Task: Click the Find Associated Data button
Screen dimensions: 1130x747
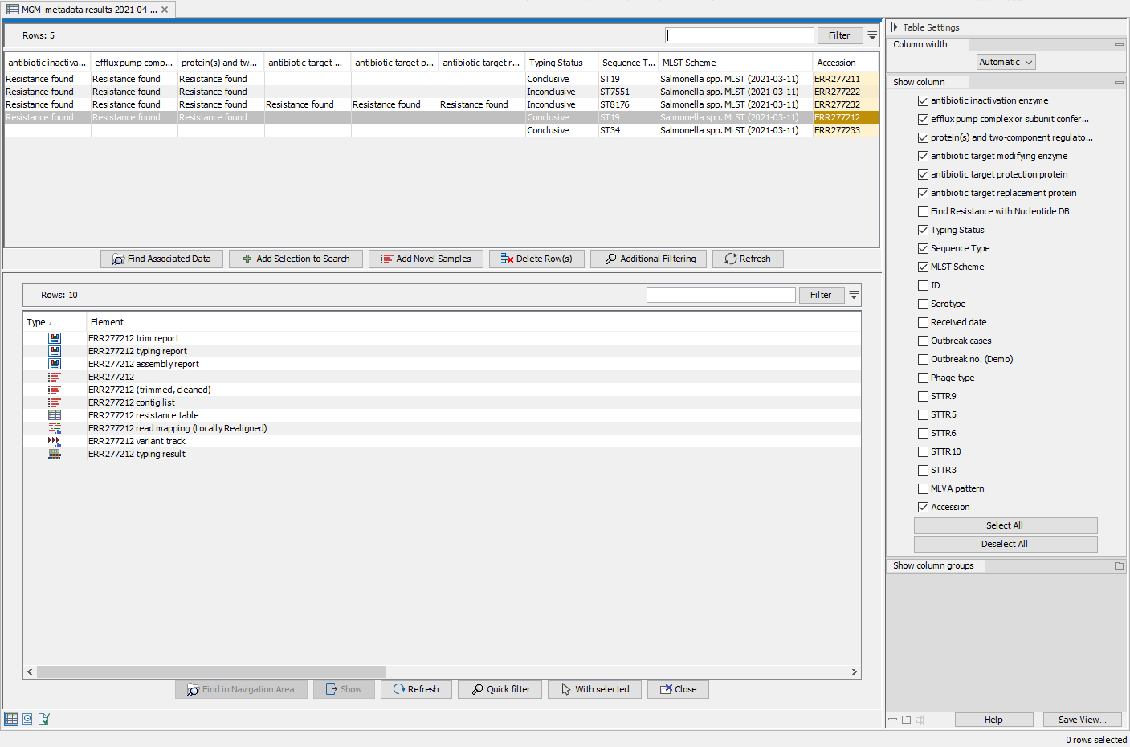Action: click(x=161, y=259)
